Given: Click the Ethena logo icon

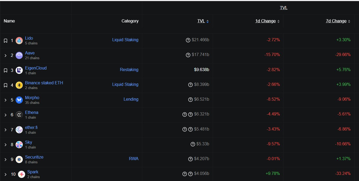Looking at the screenshot, I should (x=19, y=115).
